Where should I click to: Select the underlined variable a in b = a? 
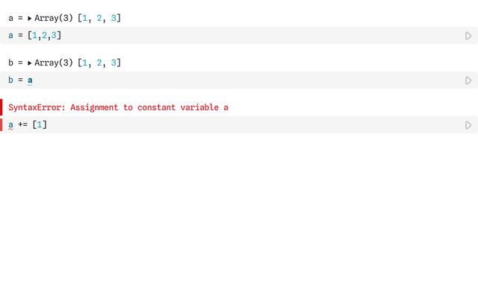pos(30,80)
